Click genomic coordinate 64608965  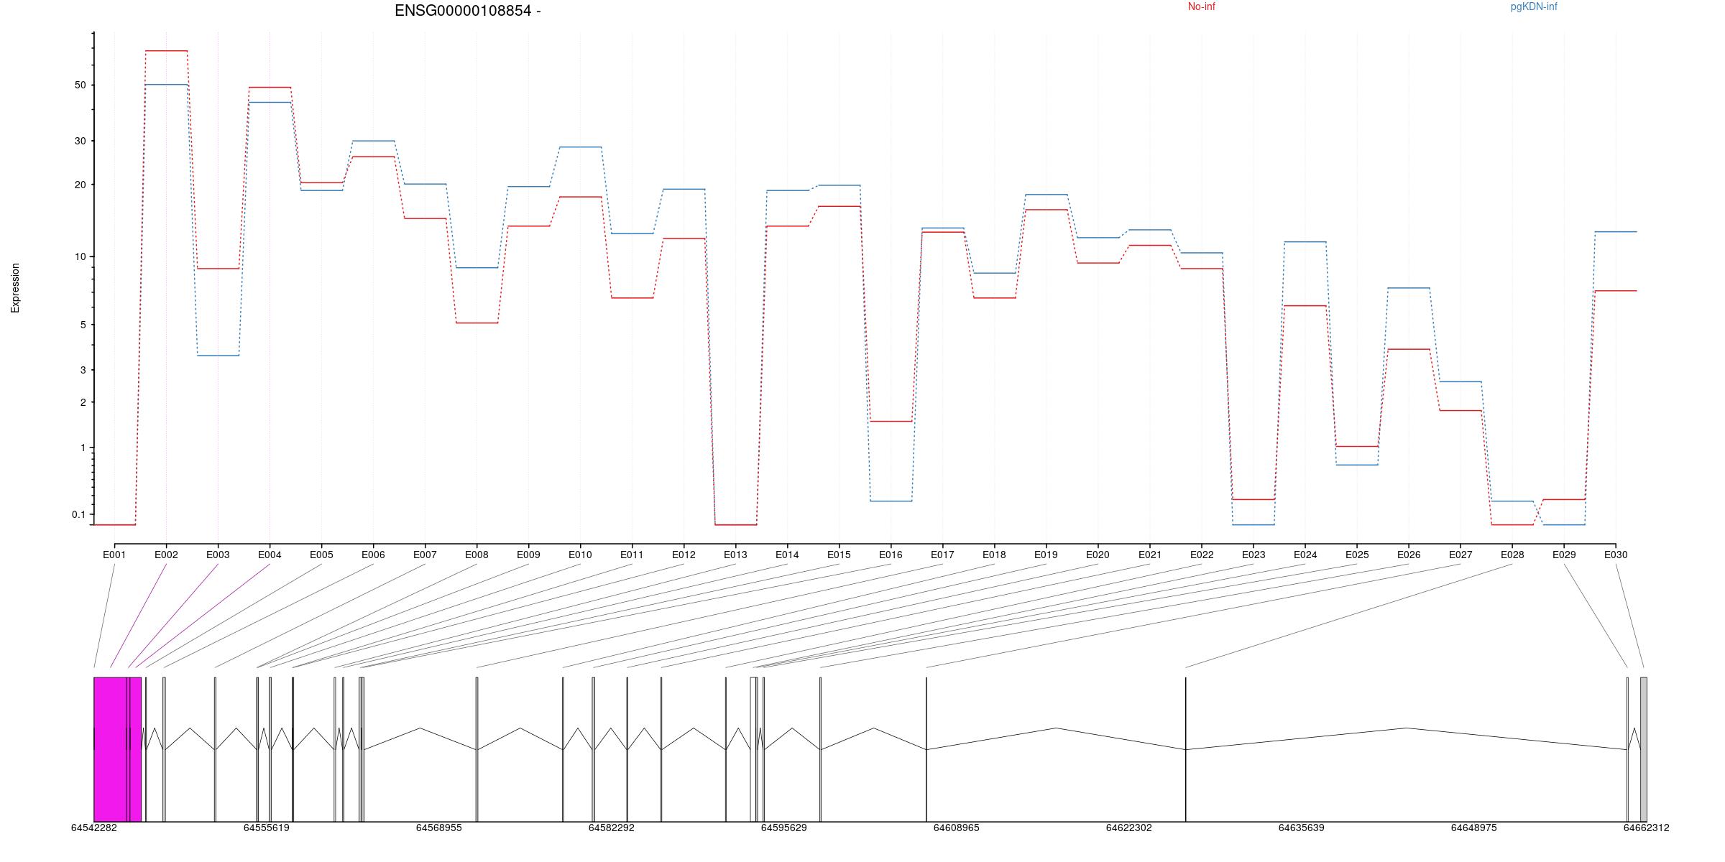(957, 828)
